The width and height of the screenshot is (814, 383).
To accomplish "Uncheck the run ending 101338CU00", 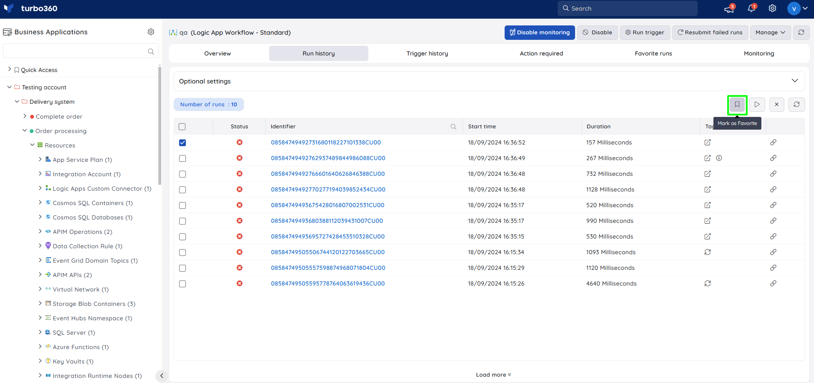I will coord(182,143).
